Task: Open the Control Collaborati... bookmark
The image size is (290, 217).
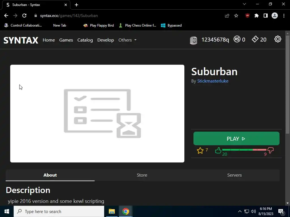Action: click(x=23, y=25)
